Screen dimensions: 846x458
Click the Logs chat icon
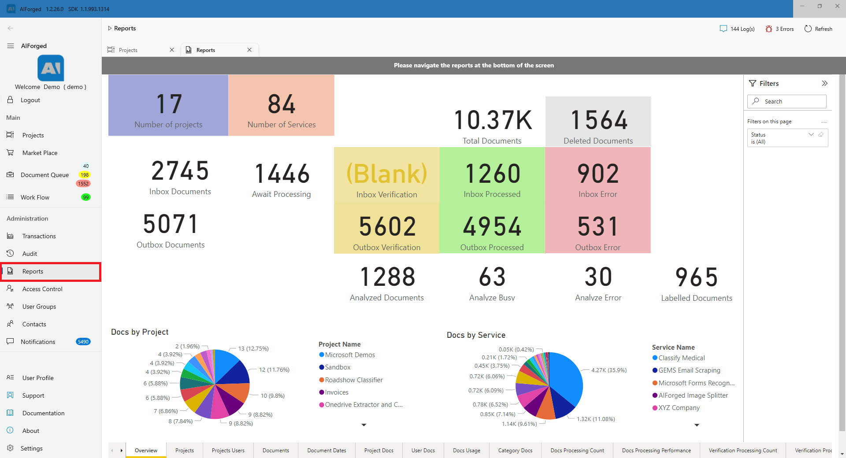[x=724, y=29]
